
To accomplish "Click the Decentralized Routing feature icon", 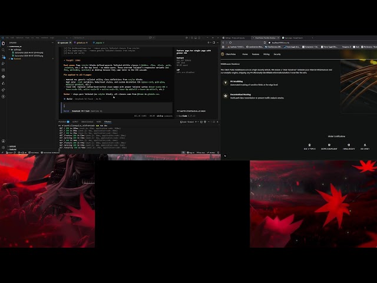I will pyautogui.click(x=226, y=96).
